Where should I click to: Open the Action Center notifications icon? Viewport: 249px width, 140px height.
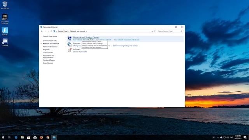point(245,137)
